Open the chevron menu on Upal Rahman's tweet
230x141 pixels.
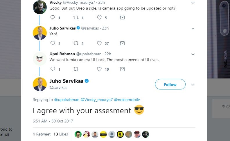[x=193, y=54]
